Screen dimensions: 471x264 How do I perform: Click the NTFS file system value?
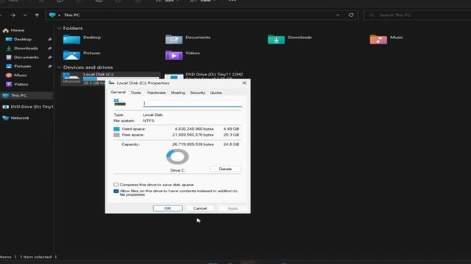149,120
